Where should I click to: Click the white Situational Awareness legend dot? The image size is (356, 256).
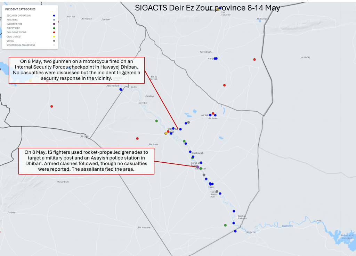pos(54,45)
